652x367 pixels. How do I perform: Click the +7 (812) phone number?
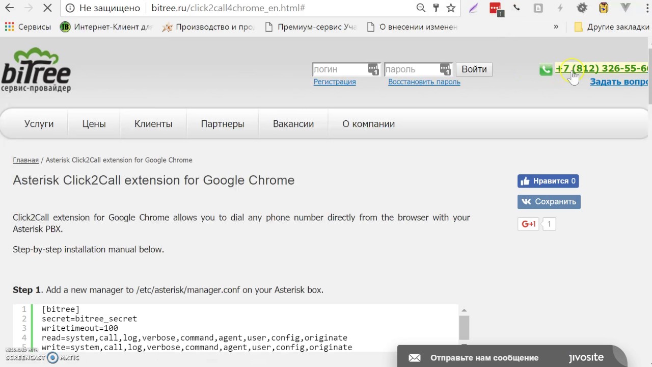coord(602,68)
